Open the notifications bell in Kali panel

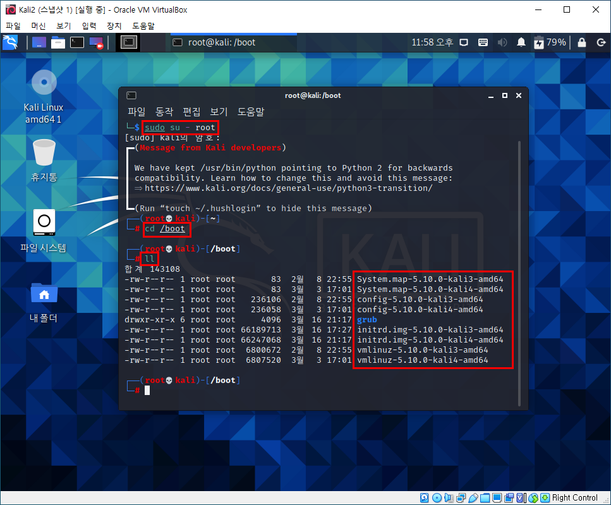pyautogui.click(x=521, y=42)
